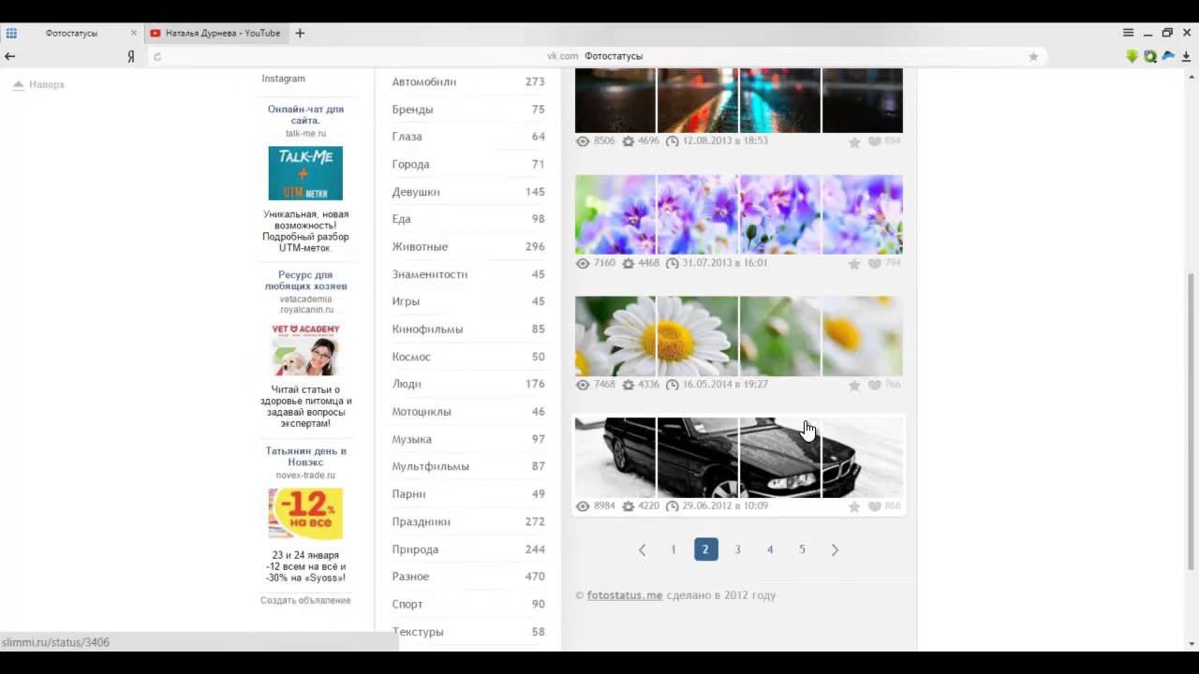Go to page 3 in pagination
Viewport: 1199px width, 674px height.
[x=737, y=549]
